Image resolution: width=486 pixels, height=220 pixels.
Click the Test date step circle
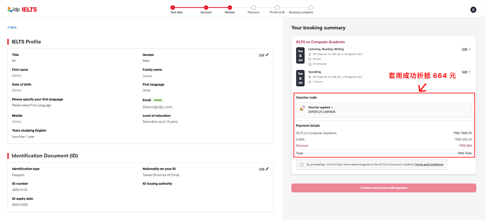(172, 7)
